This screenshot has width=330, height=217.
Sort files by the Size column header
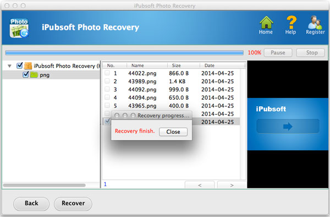(x=176, y=66)
